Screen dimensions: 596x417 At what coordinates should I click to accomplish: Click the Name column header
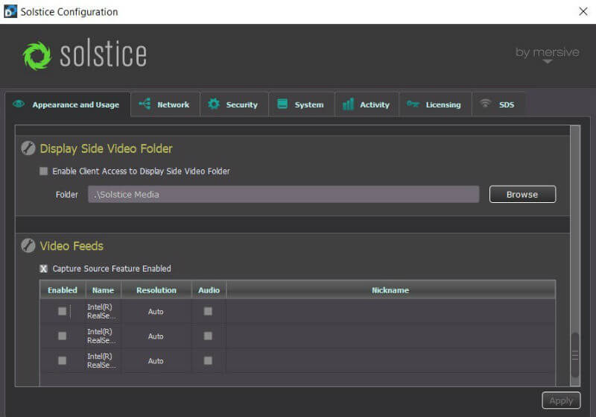pyautogui.click(x=103, y=290)
